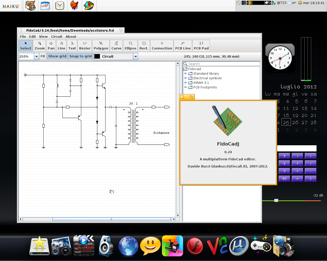Click the calculator plus key
This screenshot has height=261, width=327.
297,171
